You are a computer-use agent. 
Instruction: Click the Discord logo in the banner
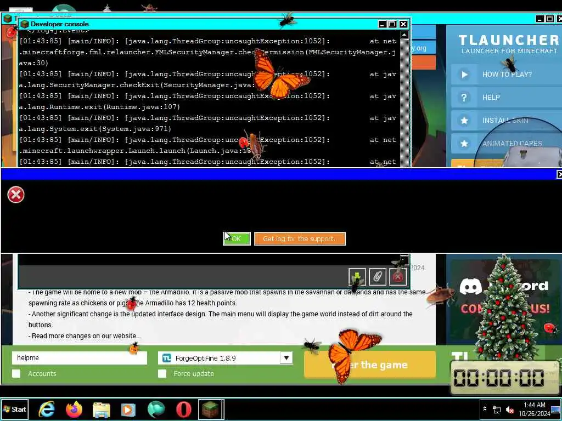[x=470, y=287]
